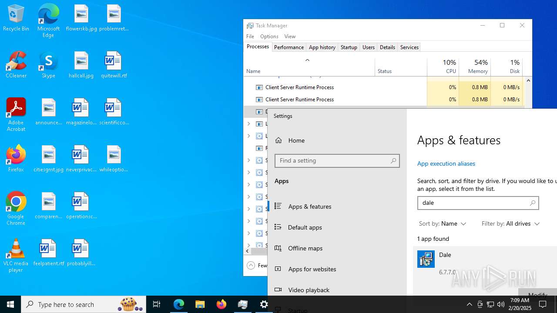
Task: Open the taskbar clock showing 7:09 AM
Action: coord(520,304)
